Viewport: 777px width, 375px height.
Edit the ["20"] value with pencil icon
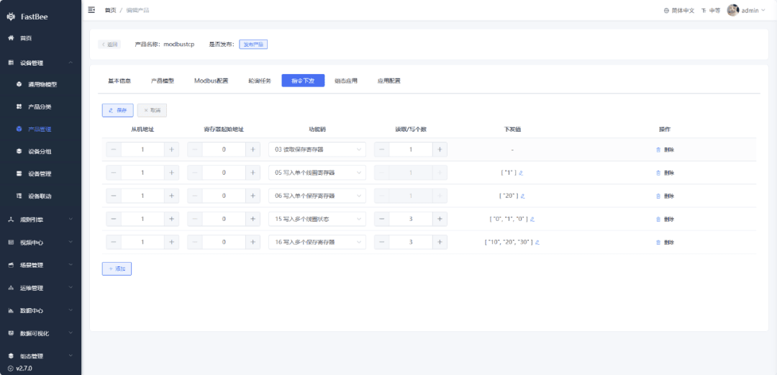pos(523,196)
